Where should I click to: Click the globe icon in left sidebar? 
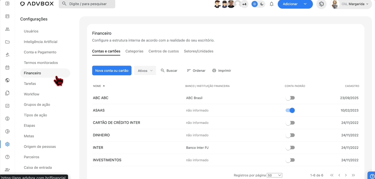pos(7,80)
